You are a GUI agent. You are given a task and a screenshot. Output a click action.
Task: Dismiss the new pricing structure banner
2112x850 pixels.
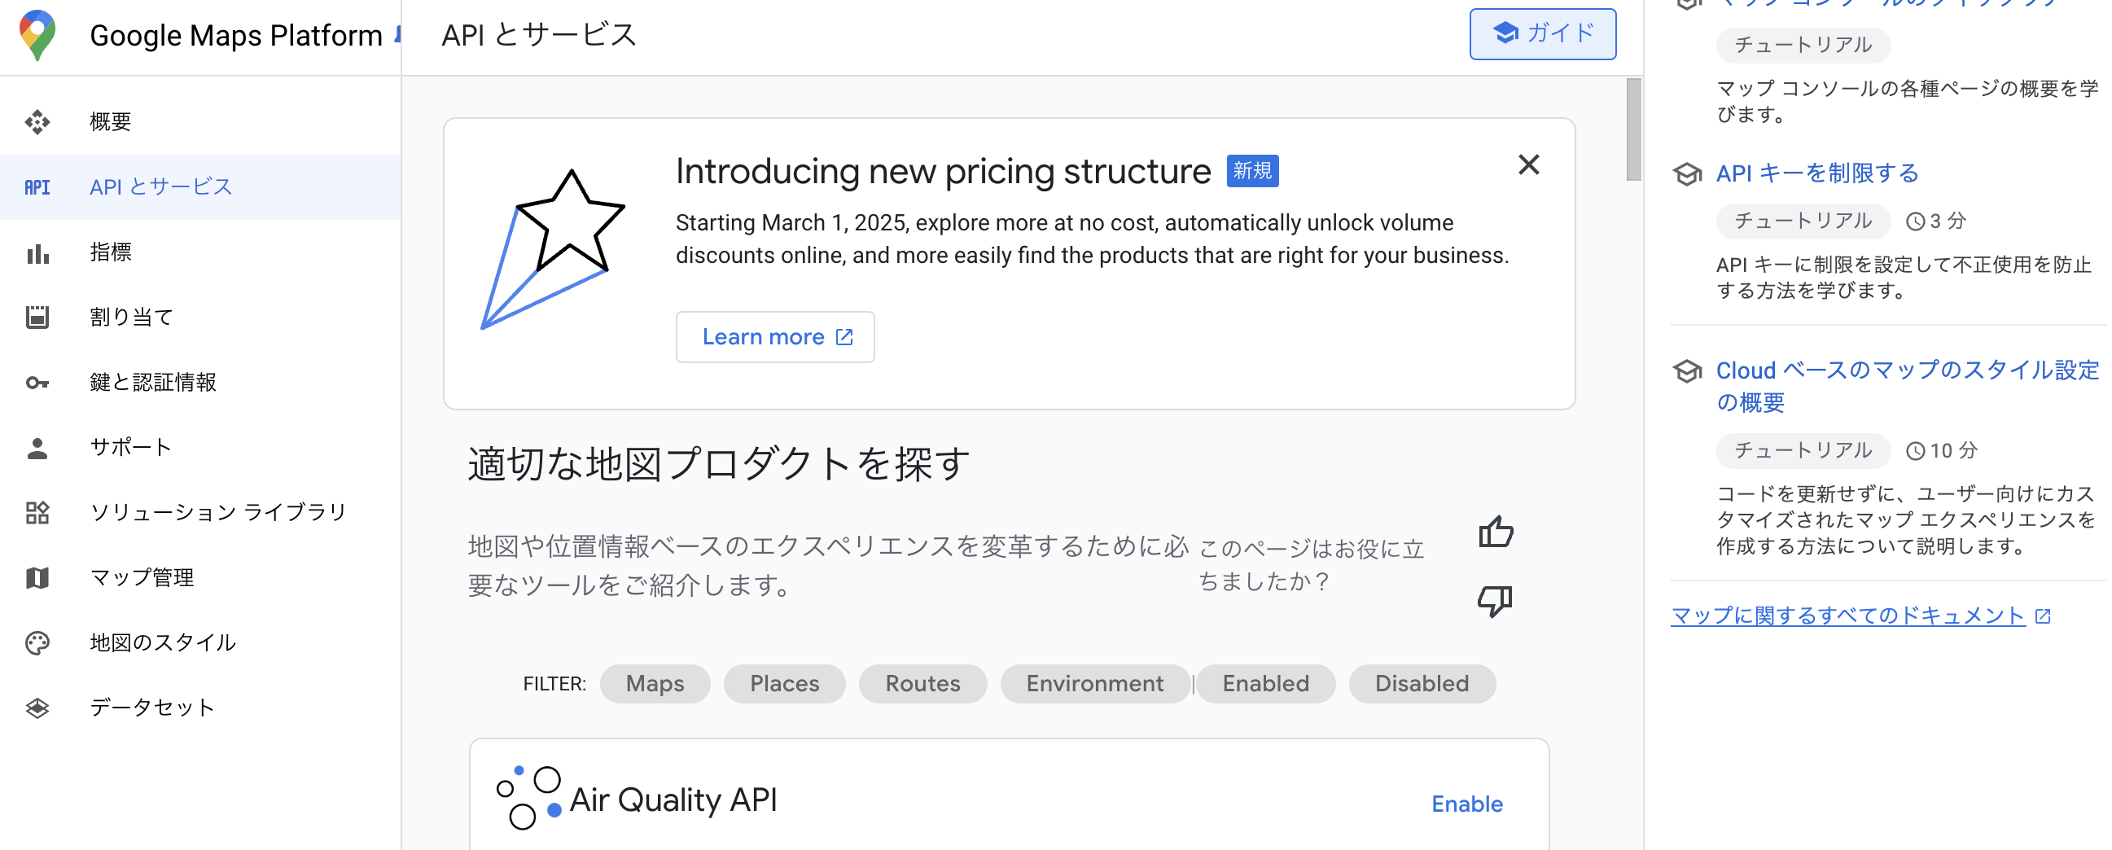(1528, 164)
